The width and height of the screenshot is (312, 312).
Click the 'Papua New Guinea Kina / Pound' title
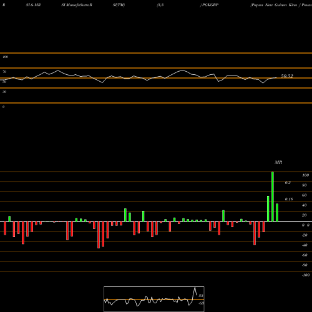[281, 5]
